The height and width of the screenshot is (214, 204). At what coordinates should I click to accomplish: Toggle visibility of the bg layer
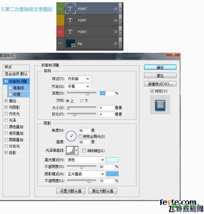60,43
